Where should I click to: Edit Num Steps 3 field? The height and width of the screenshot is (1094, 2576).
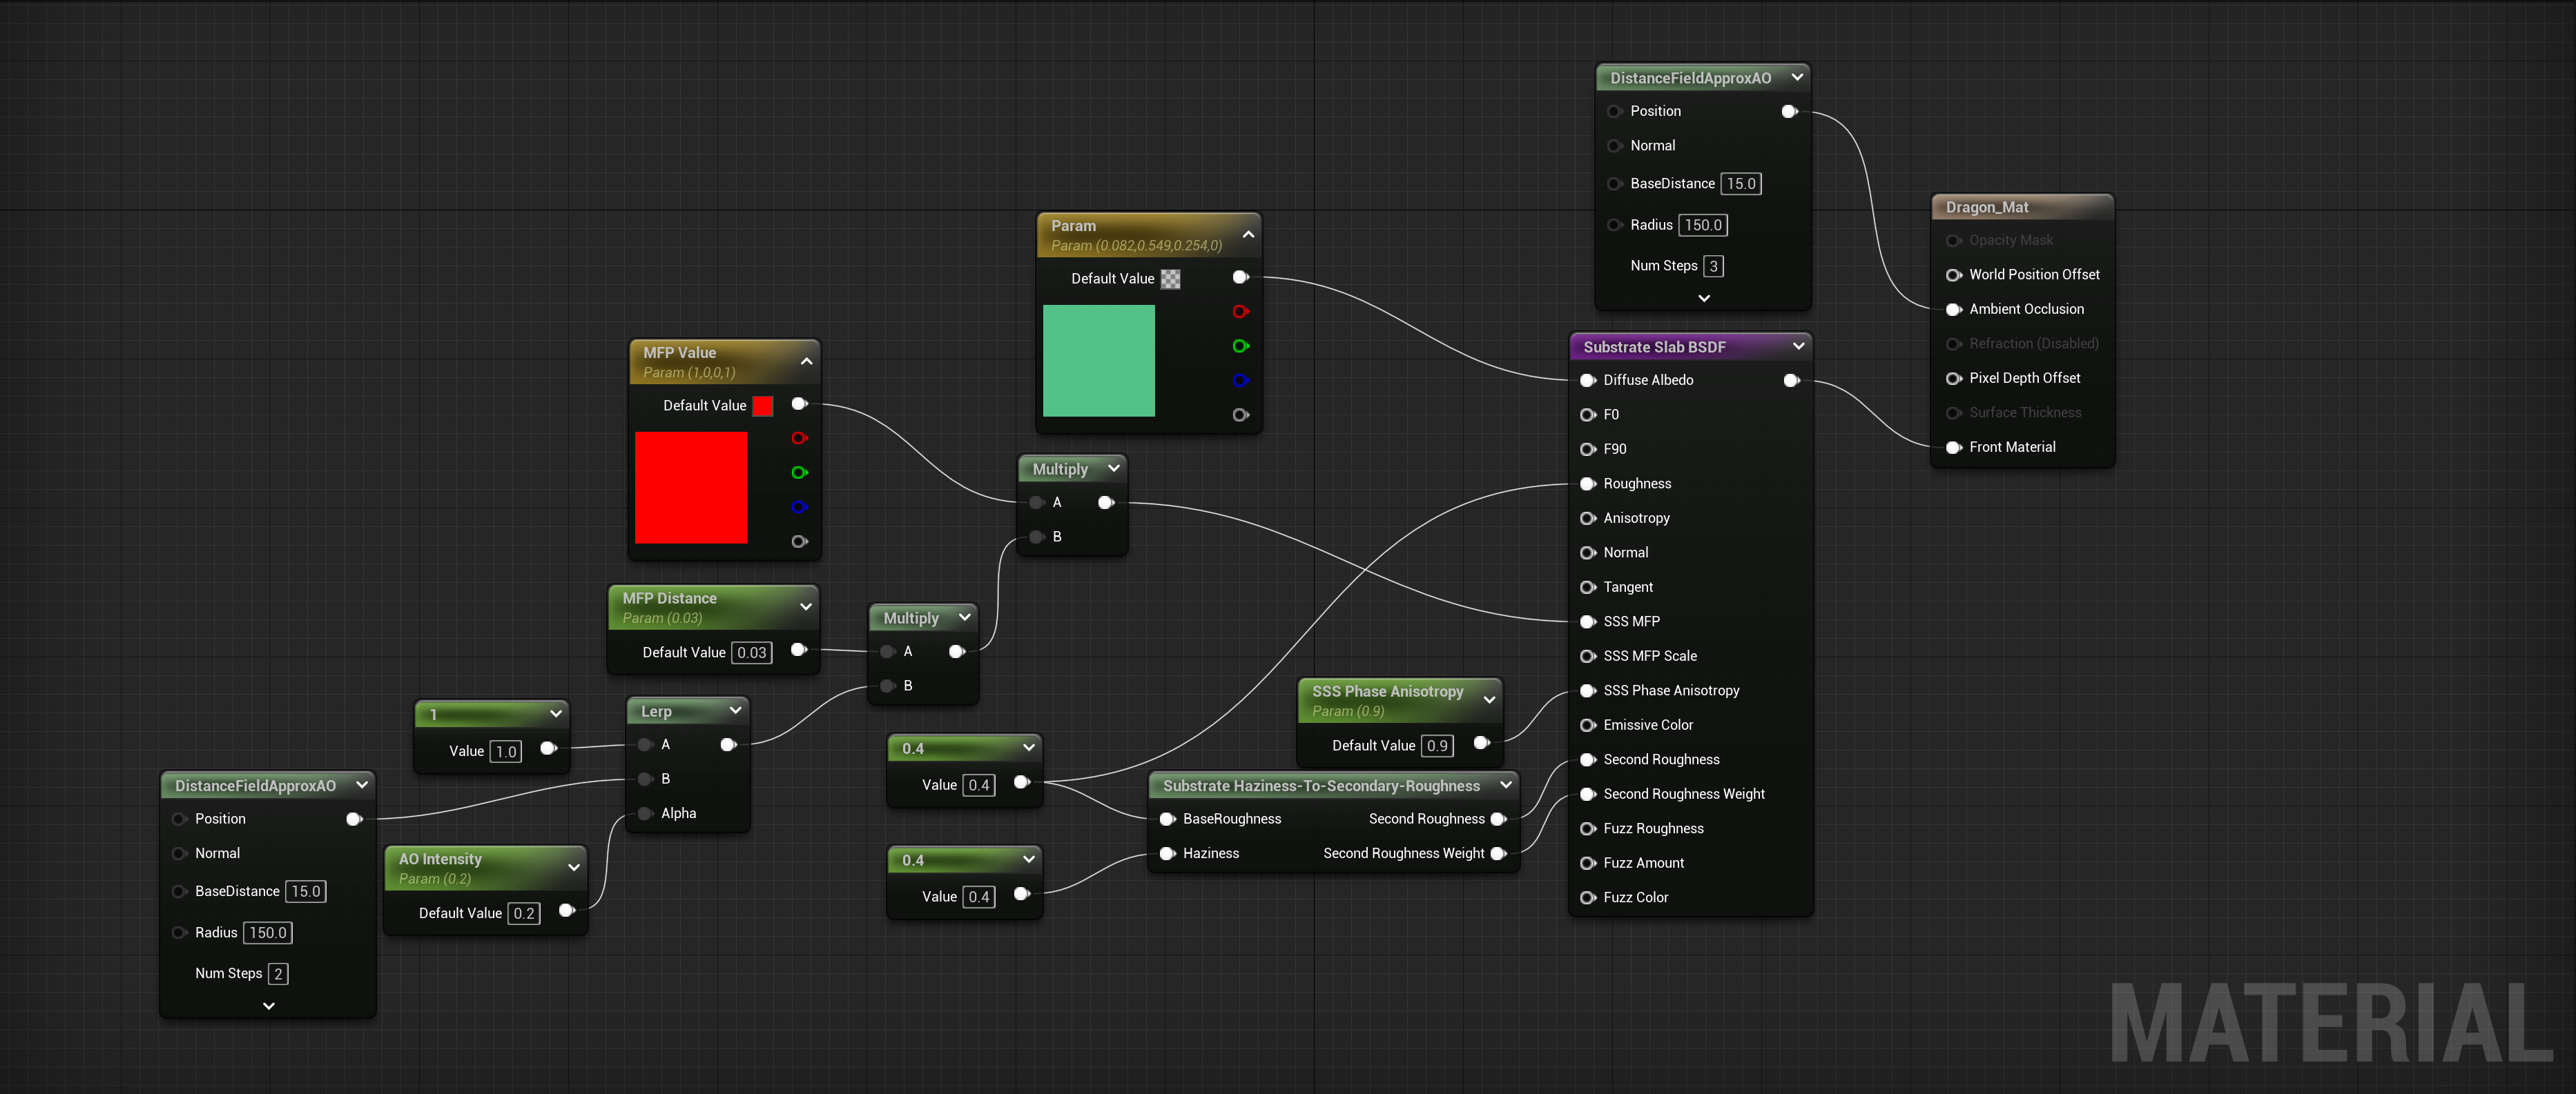point(1714,266)
